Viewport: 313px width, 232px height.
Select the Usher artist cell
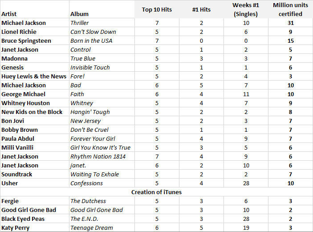pyautogui.click(x=35, y=183)
